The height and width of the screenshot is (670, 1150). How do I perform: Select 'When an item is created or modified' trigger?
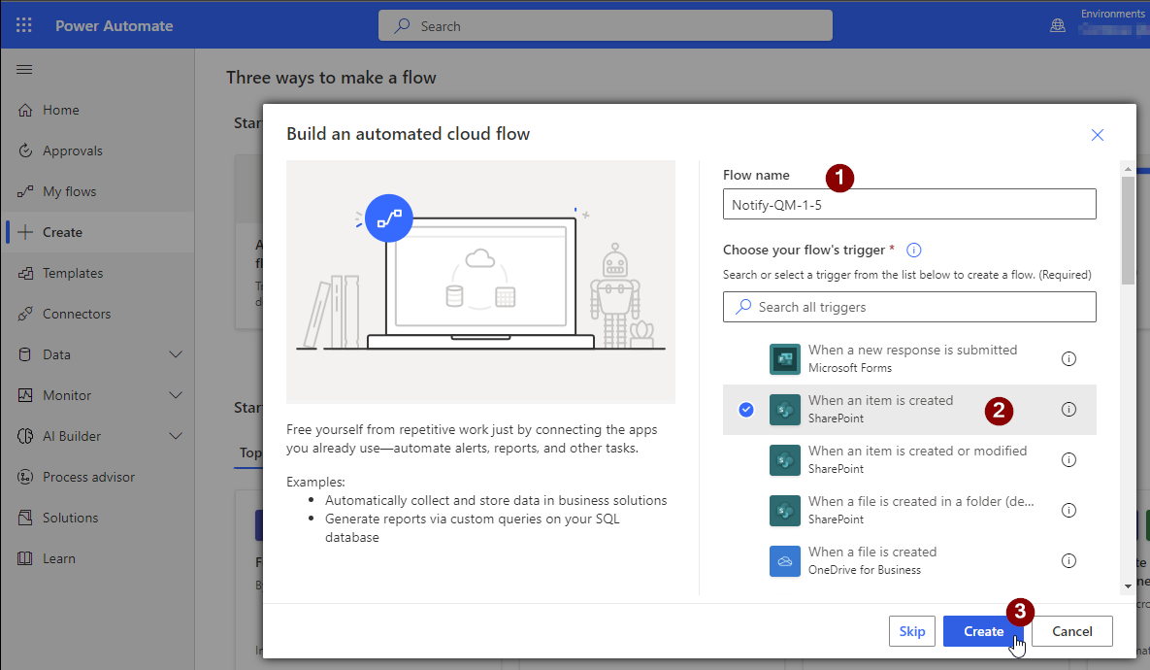pyautogui.click(x=909, y=460)
